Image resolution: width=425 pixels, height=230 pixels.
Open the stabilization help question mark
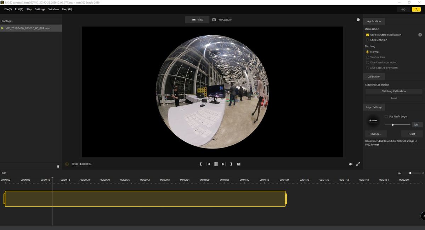[x=420, y=35]
